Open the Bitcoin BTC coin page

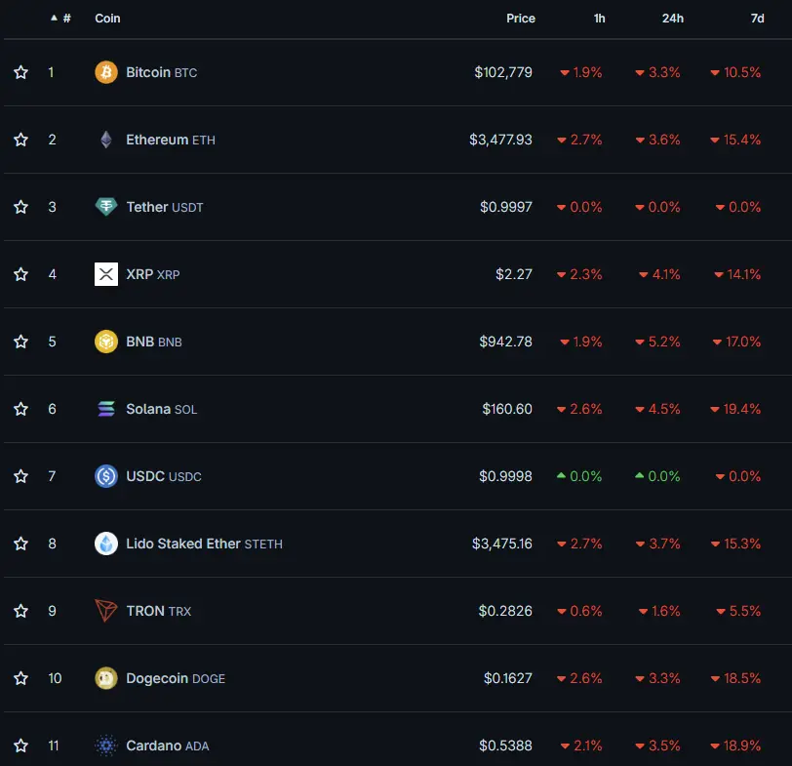pos(161,72)
